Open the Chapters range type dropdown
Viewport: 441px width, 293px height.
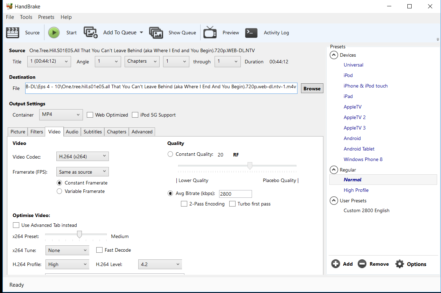[142, 61]
